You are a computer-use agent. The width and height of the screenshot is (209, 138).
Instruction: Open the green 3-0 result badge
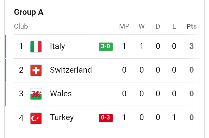point(106,47)
